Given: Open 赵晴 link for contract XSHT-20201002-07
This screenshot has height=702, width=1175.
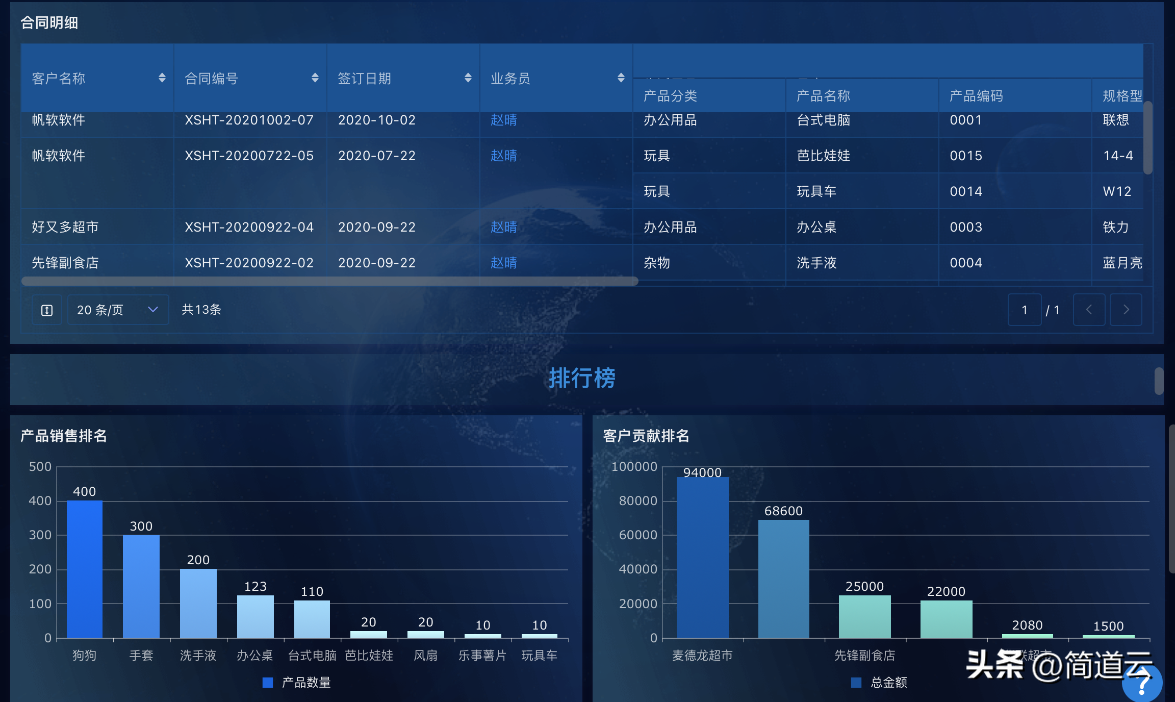Looking at the screenshot, I should pos(503,120).
